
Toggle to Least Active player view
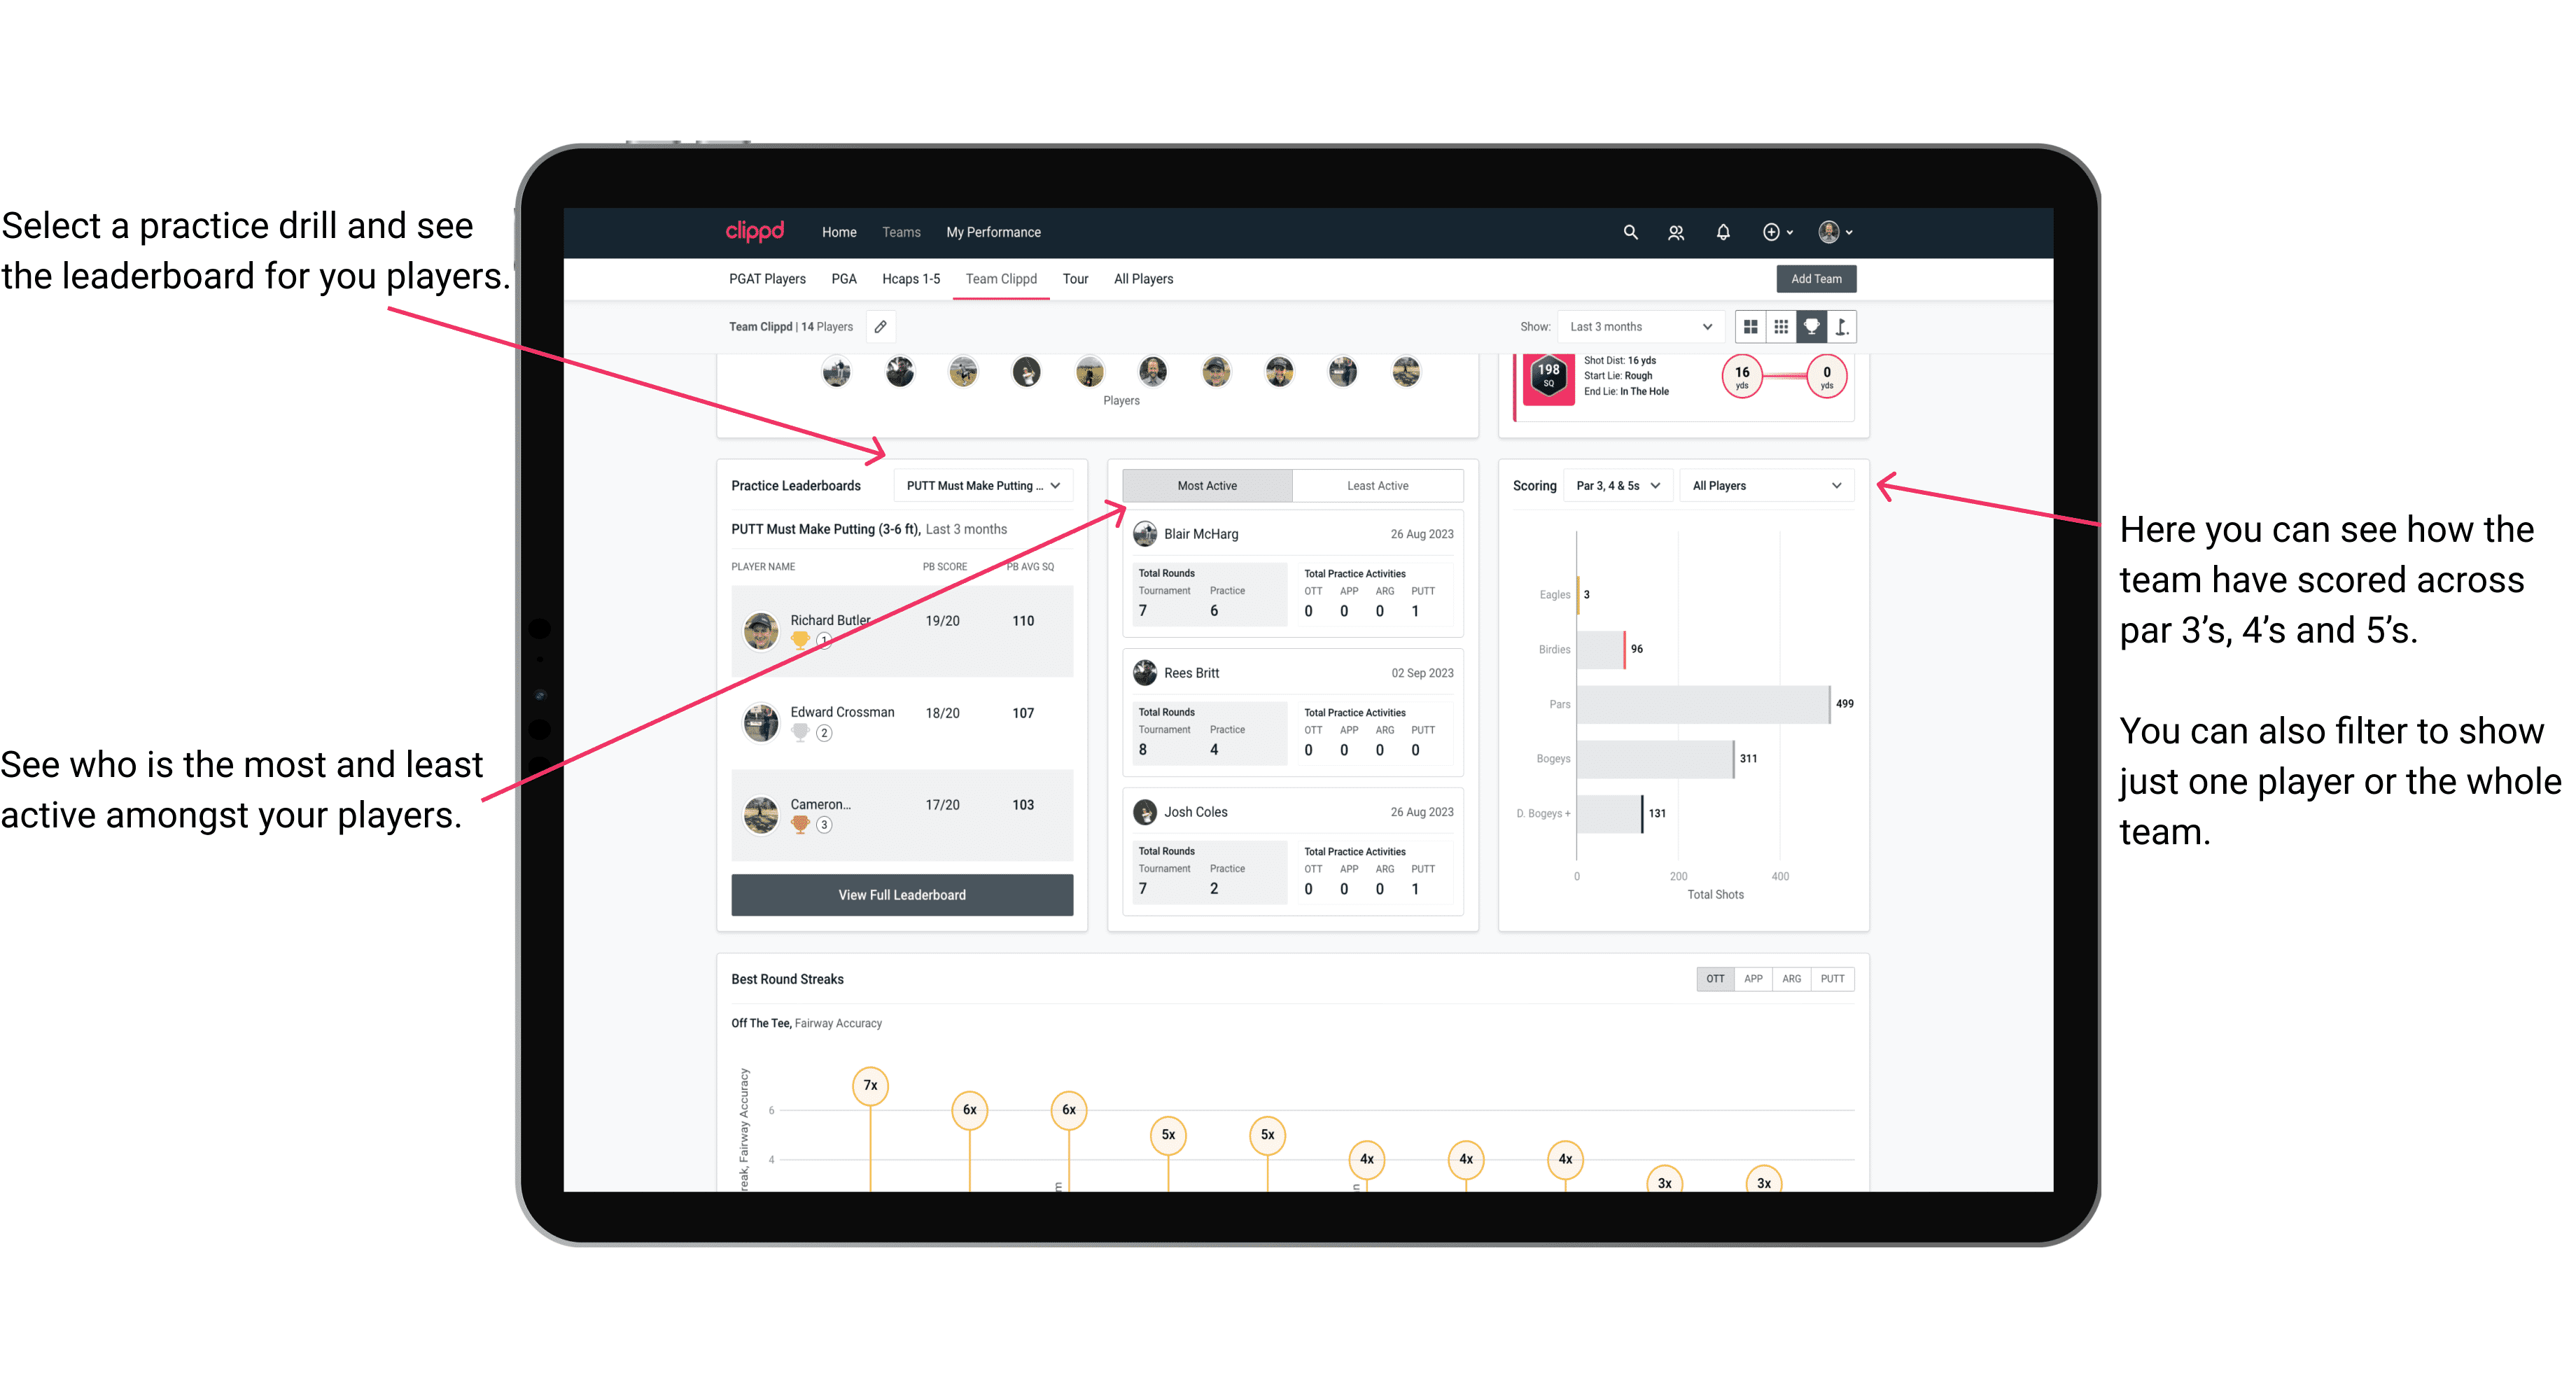1377,486
